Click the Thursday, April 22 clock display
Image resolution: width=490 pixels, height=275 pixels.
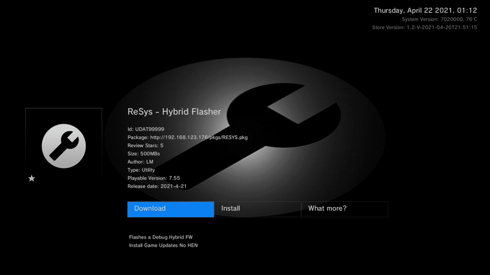point(425,10)
